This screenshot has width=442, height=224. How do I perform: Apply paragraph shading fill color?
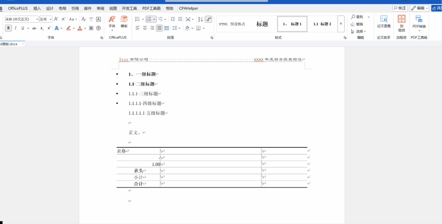click(x=187, y=28)
